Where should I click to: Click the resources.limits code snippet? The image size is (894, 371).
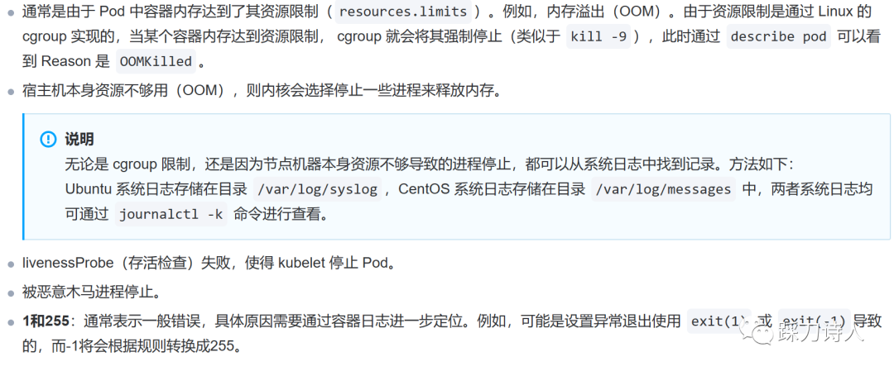pyautogui.click(x=403, y=12)
